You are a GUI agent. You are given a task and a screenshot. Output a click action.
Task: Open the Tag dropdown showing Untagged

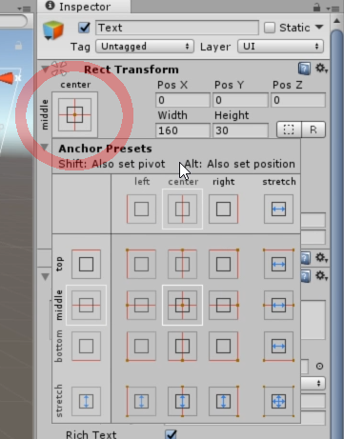pyautogui.click(x=145, y=47)
